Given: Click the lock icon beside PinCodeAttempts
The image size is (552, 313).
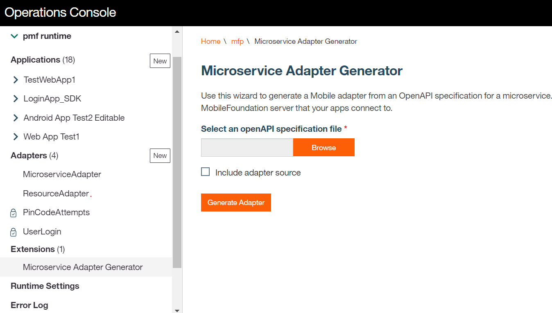Looking at the screenshot, I should click(14, 213).
